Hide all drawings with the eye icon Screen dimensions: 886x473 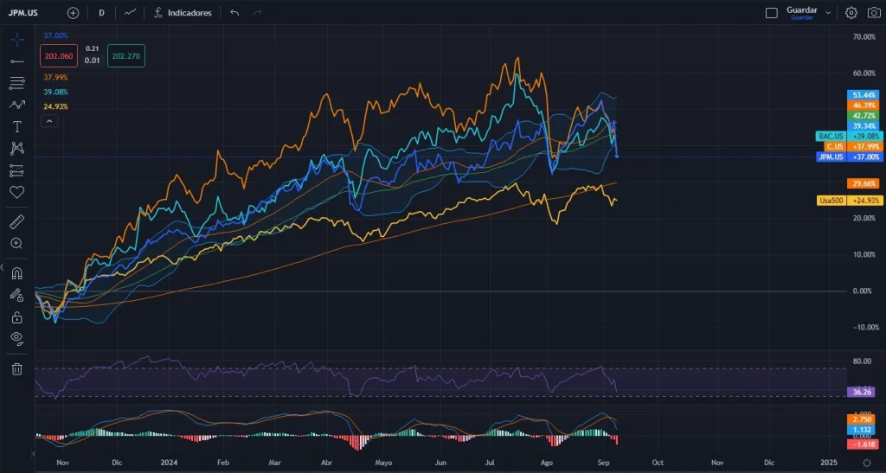click(16, 338)
